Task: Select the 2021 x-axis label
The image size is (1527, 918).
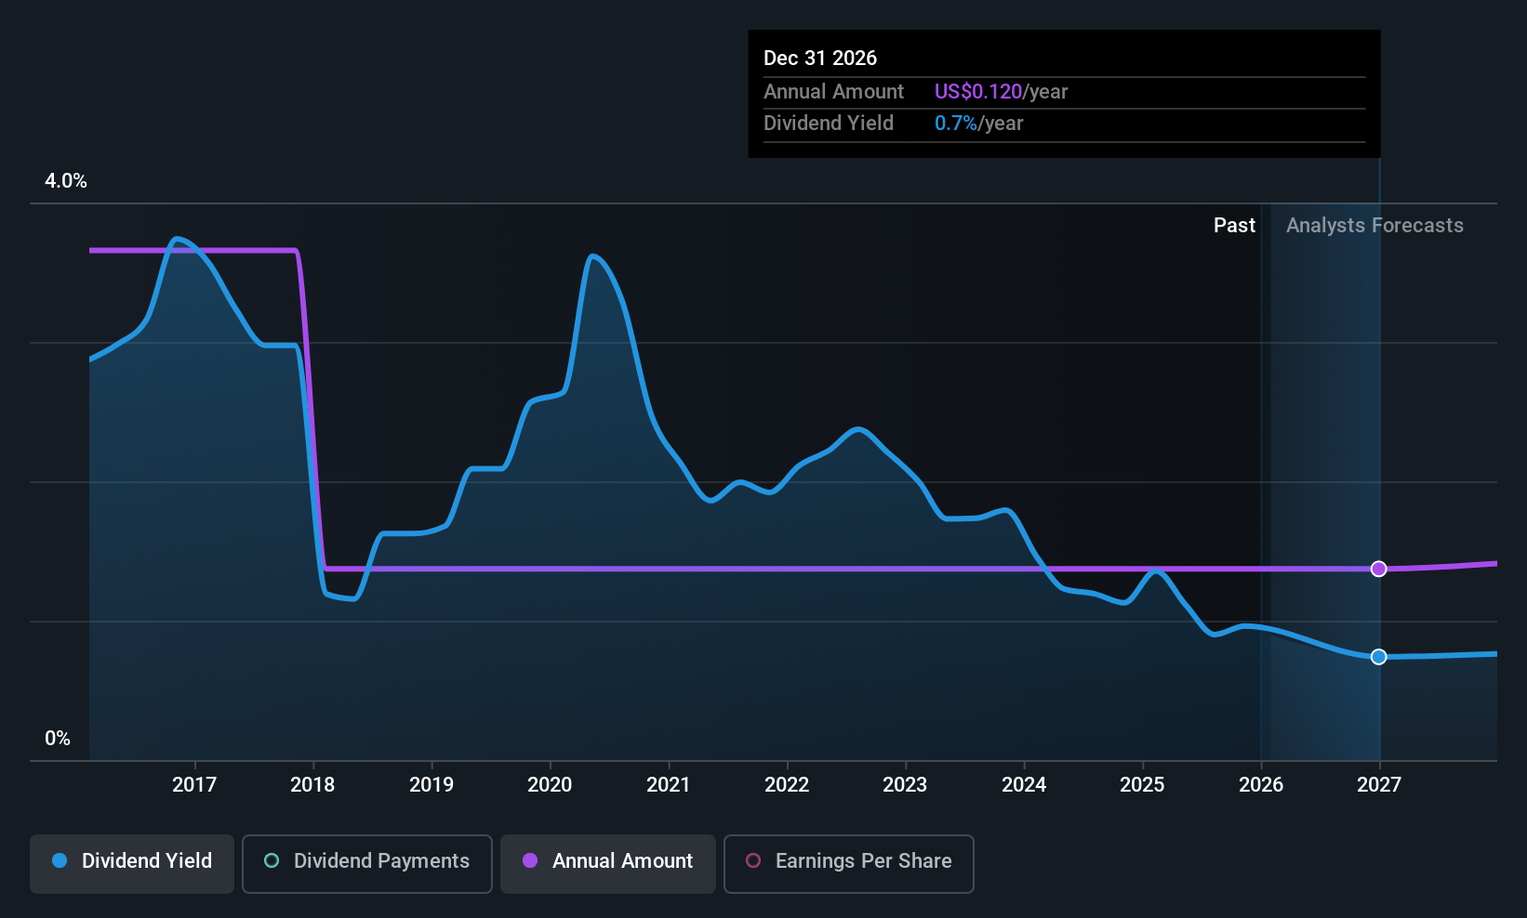Action: [669, 785]
